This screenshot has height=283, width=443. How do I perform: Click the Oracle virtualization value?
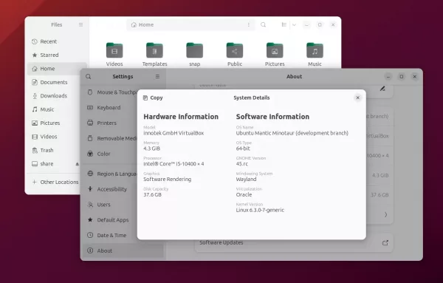click(x=244, y=195)
